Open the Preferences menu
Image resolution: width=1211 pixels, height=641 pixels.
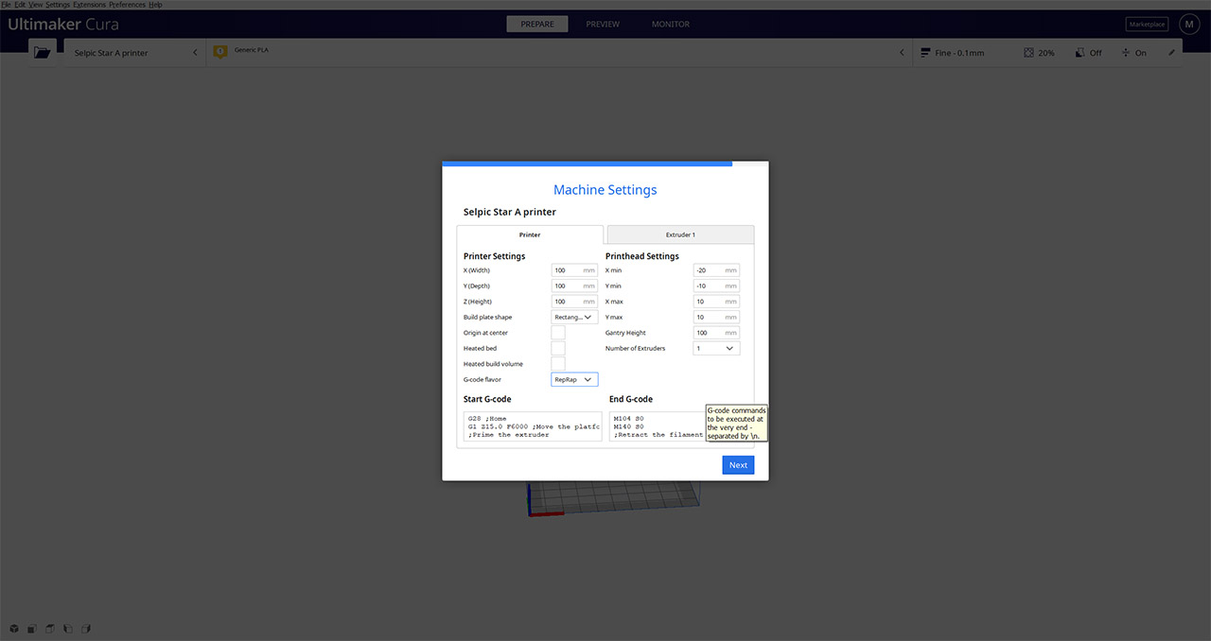128,5
